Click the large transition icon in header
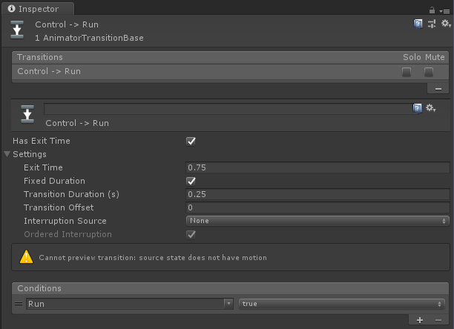This screenshot has height=329, width=454. point(17,30)
